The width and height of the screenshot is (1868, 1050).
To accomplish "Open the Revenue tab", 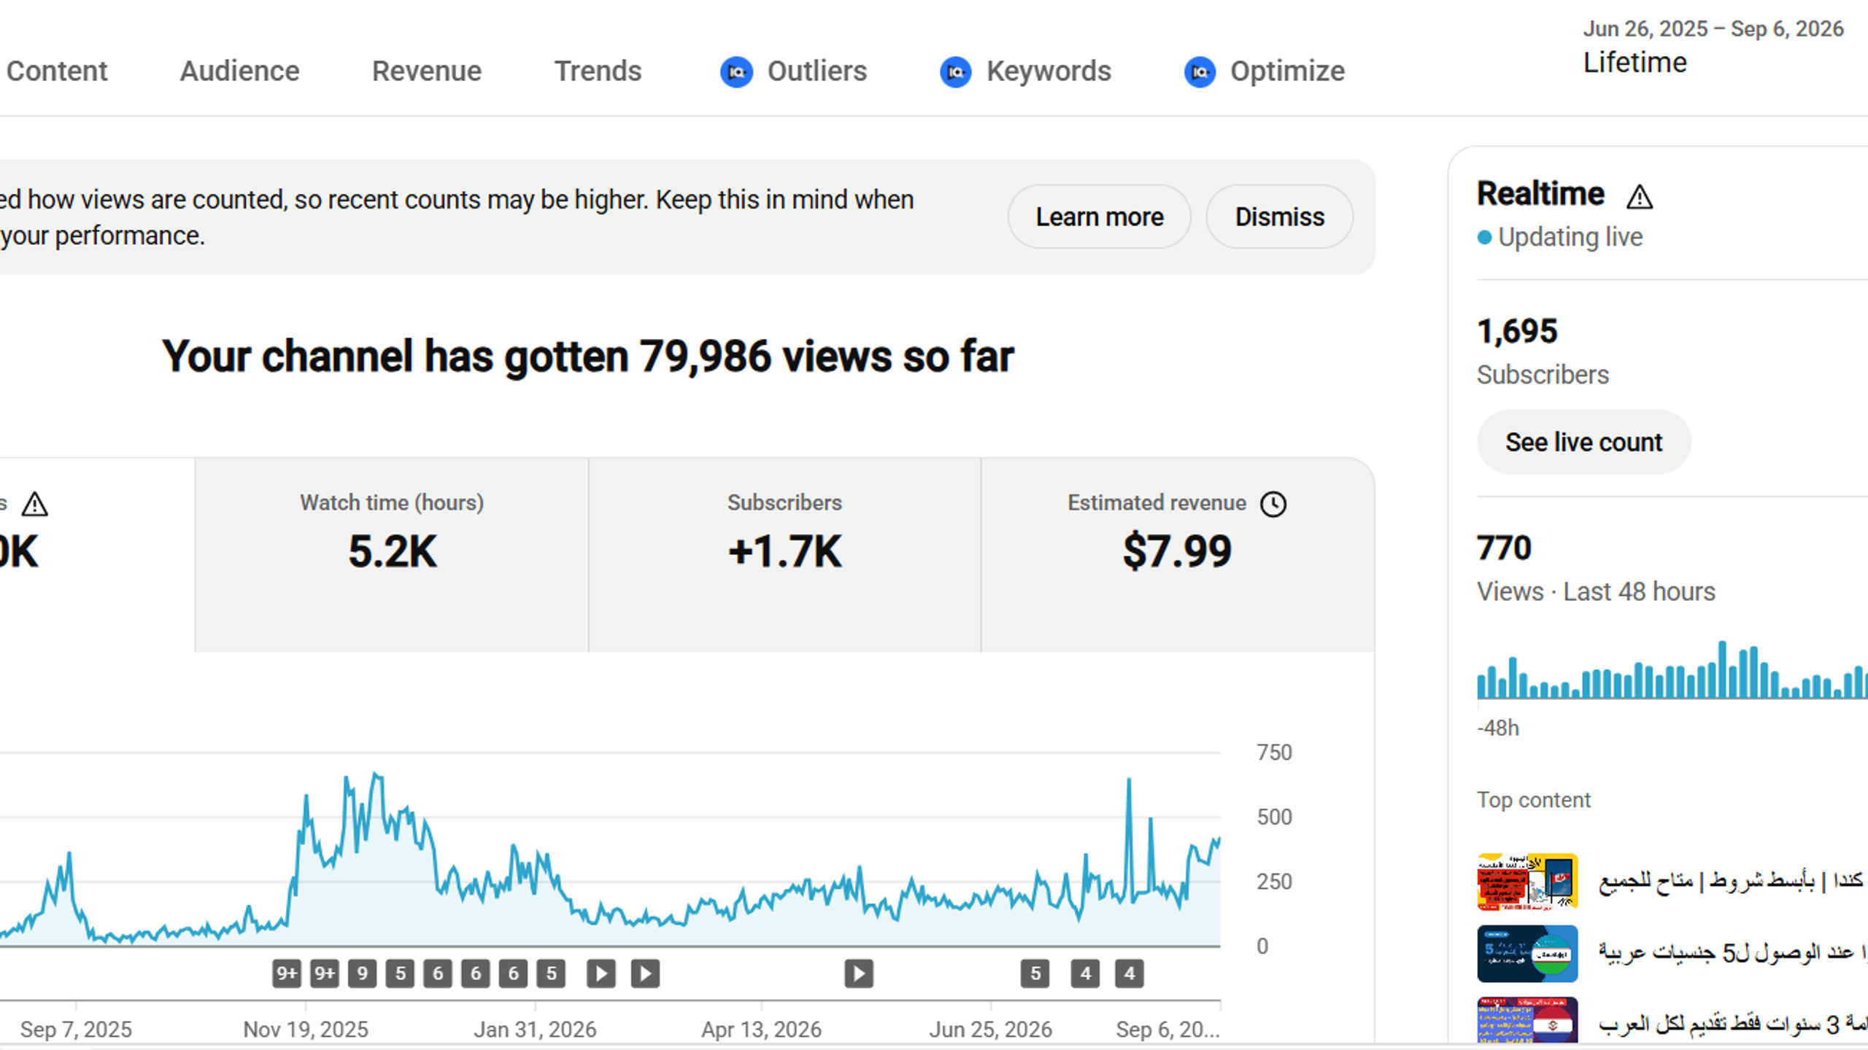I will point(427,71).
